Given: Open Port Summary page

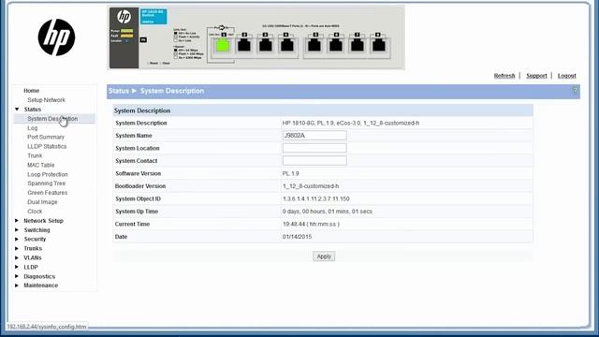Looking at the screenshot, I should [x=46, y=138].
